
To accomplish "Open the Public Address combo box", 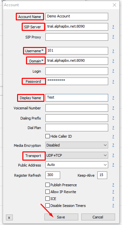I will (x=77, y=165).
